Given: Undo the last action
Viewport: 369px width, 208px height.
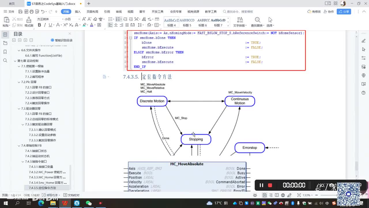Looking at the screenshot, I should (43, 12).
